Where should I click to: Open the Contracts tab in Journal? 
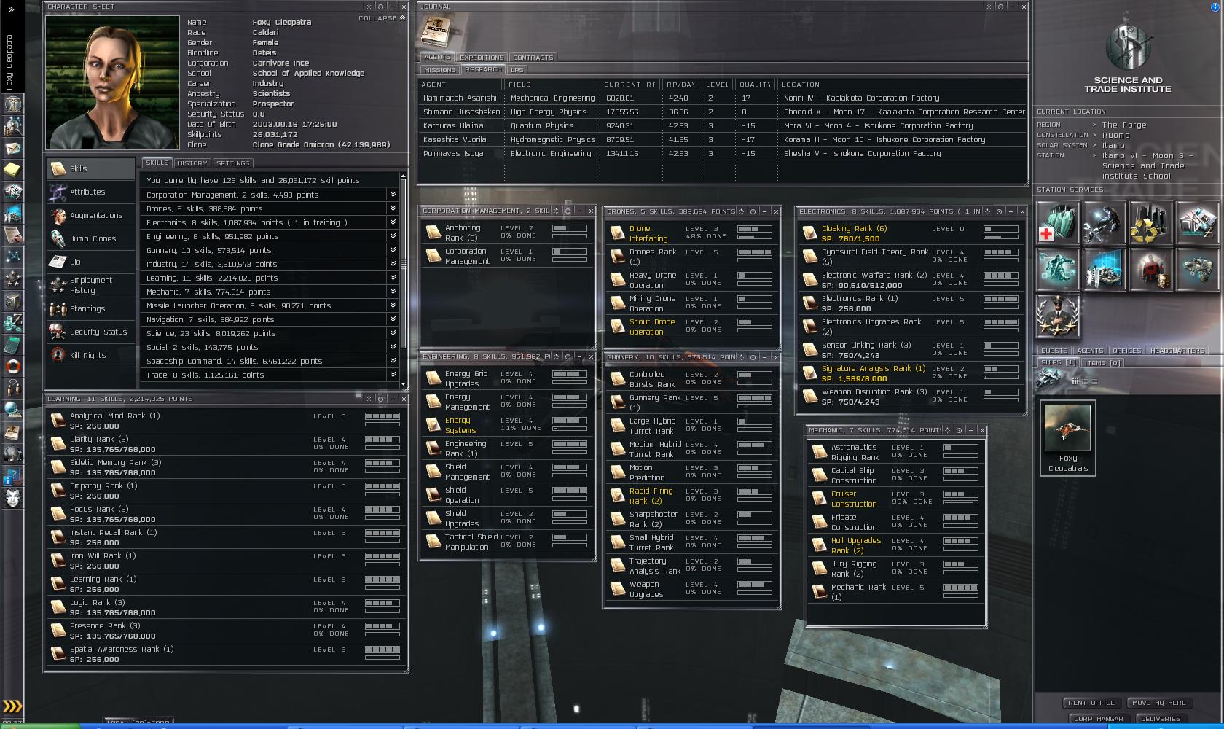click(x=533, y=57)
